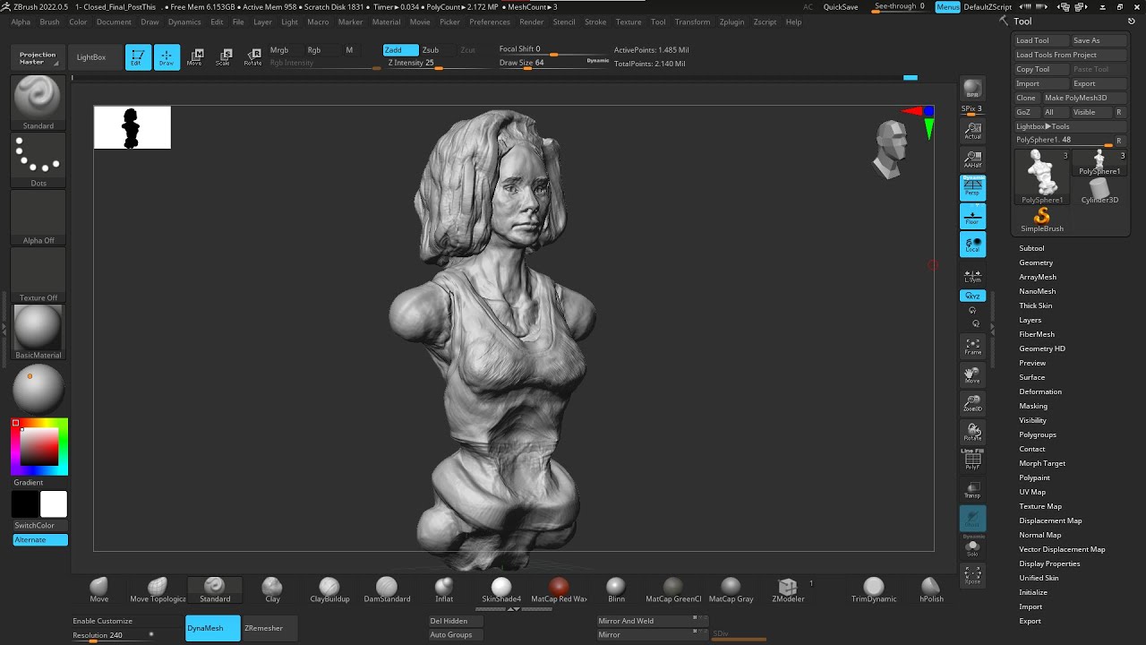The width and height of the screenshot is (1146, 645).
Task: Select the ClayBuildup brush
Action: coord(329,589)
